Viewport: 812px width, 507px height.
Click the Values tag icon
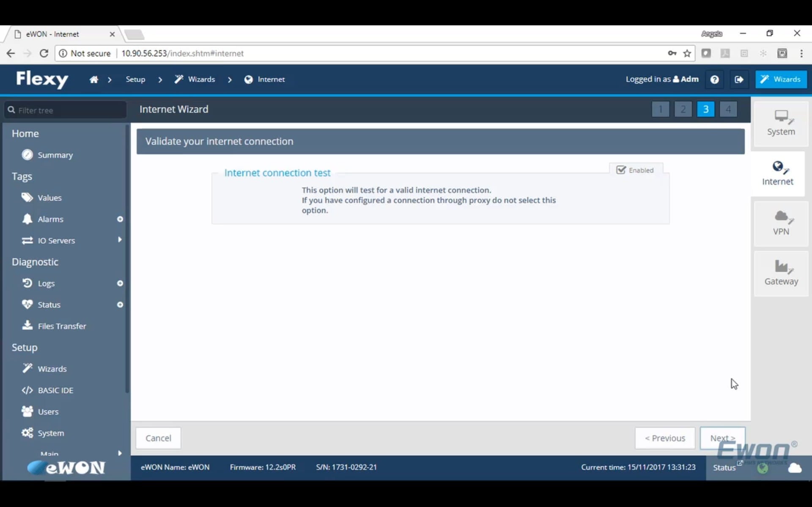(x=27, y=197)
